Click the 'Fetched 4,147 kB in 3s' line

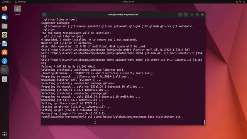[x=68, y=66]
